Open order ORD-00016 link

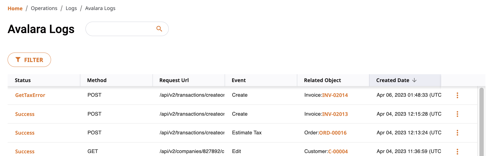(333, 133)
